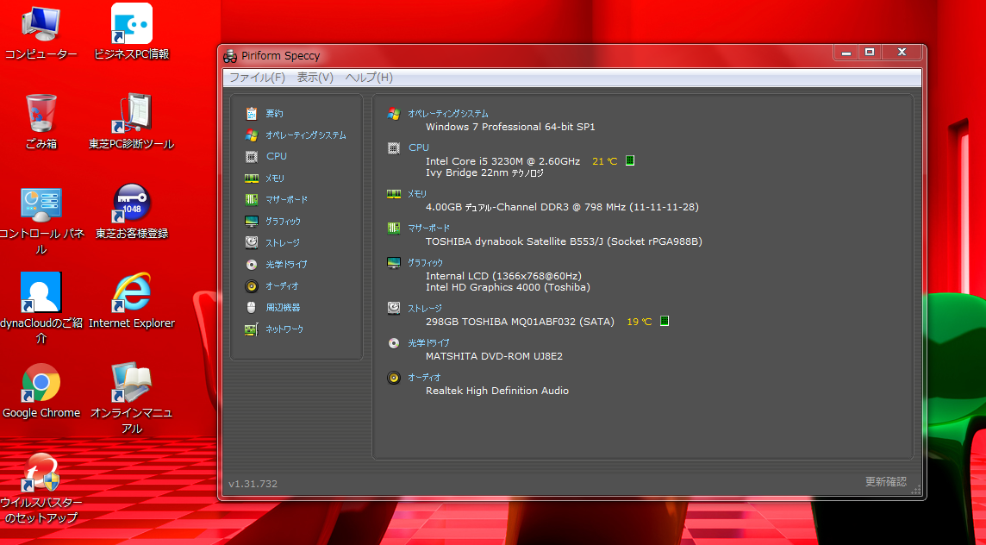Open the 表示(V) menu
986x545 pixels.
[x=315, y=78]
